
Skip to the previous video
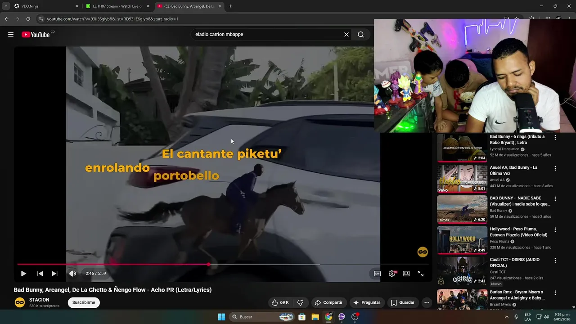click(40, 274)
